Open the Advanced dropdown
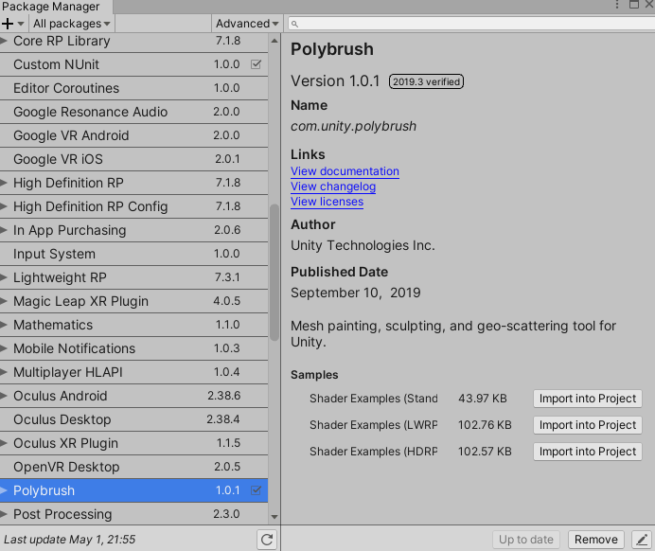The image size is (655, 551). [x=247, y=24]
